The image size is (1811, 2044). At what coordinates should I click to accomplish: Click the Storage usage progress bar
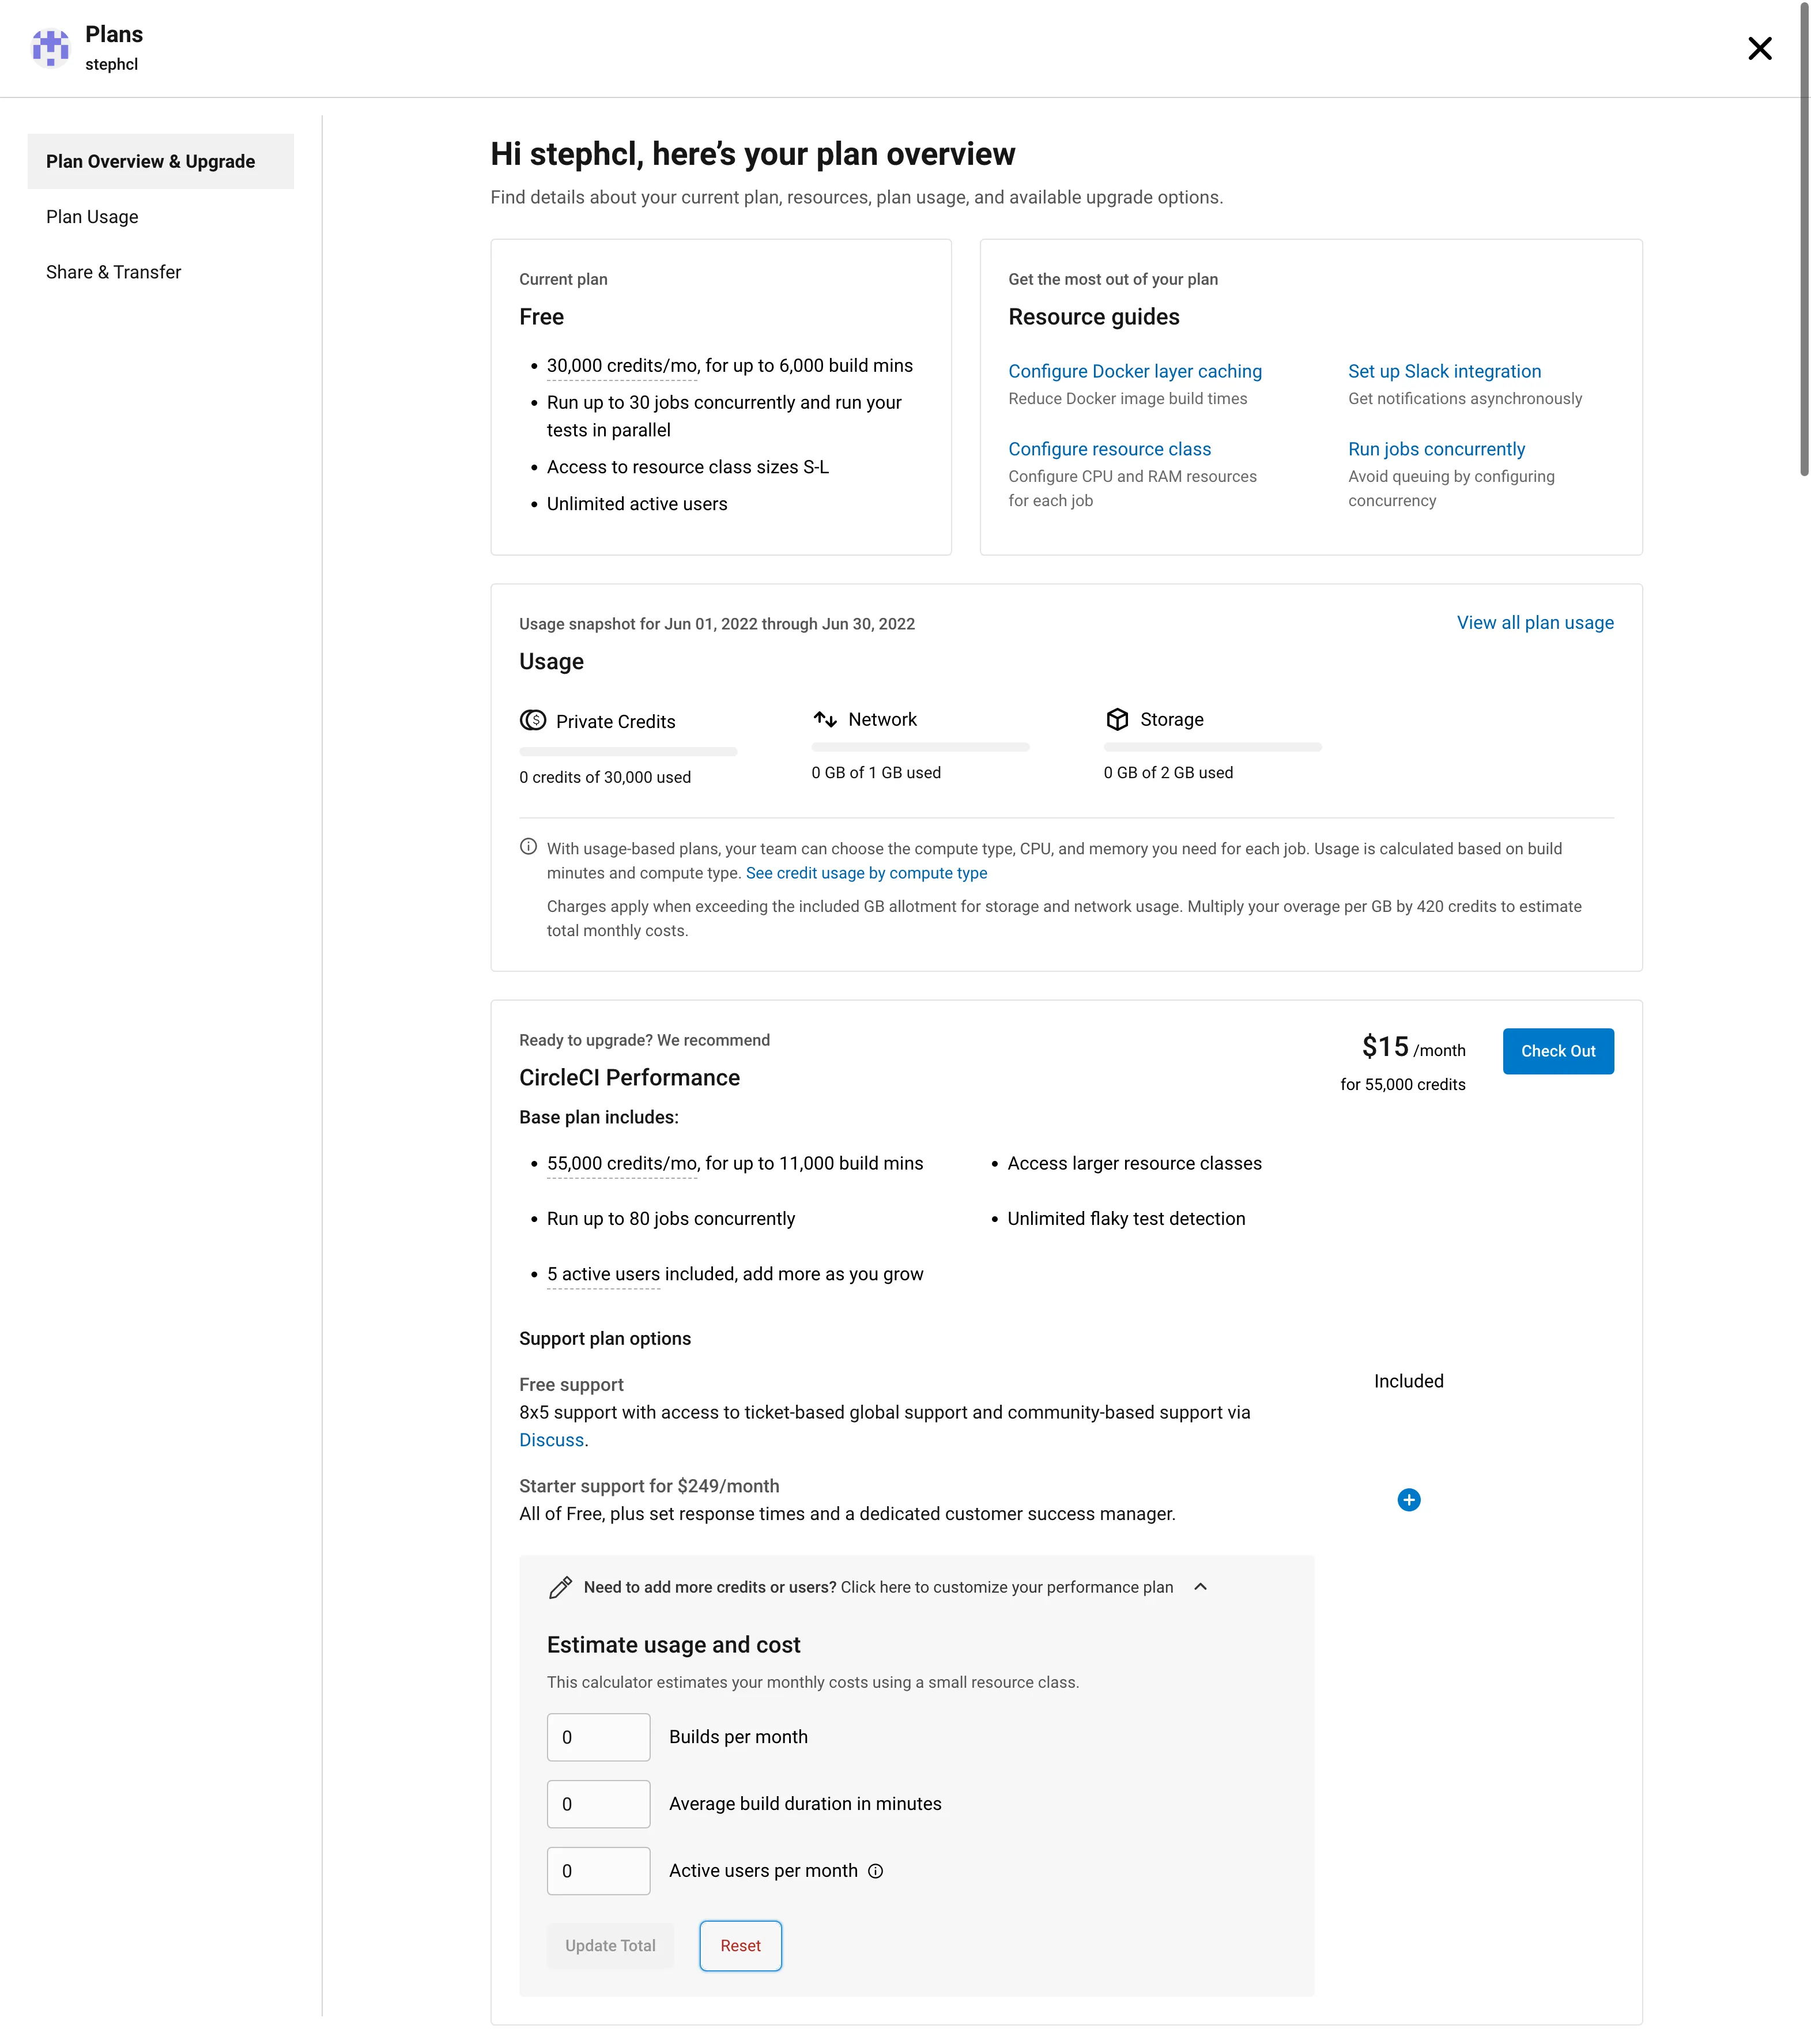click(x=1212, y=747)
